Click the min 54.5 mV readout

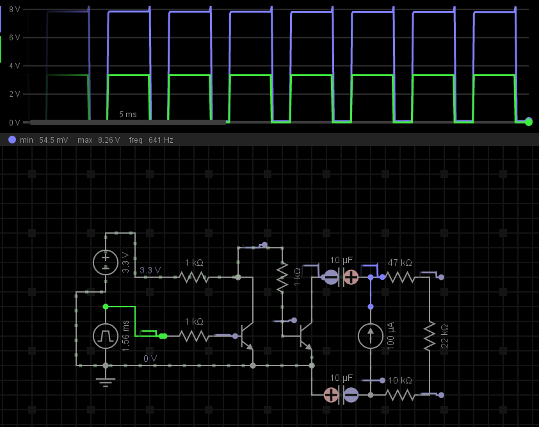[x=44, y=140]
